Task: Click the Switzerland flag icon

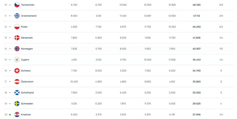Action: 17,71
